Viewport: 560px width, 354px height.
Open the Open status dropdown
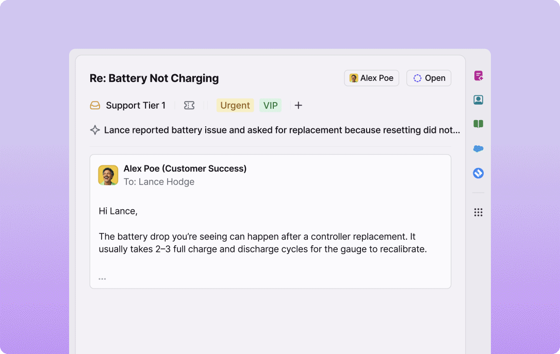click(x=429, y=78)
